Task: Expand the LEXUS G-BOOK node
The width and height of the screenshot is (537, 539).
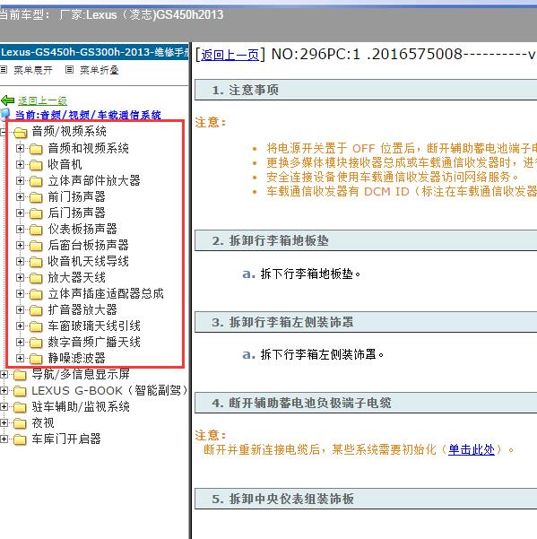Action: (x=4, y=390)
